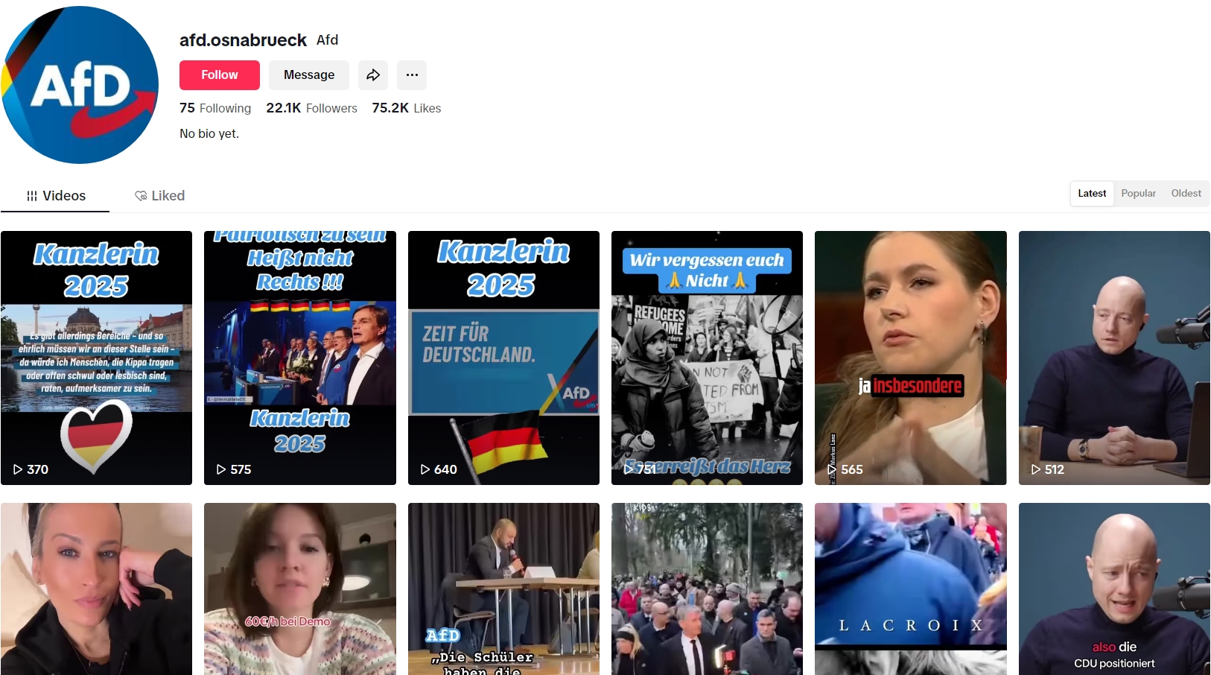Switch to the Liked tab
Image resolution: width=1211 pixels, height=675 pixels.
(159, 196)
